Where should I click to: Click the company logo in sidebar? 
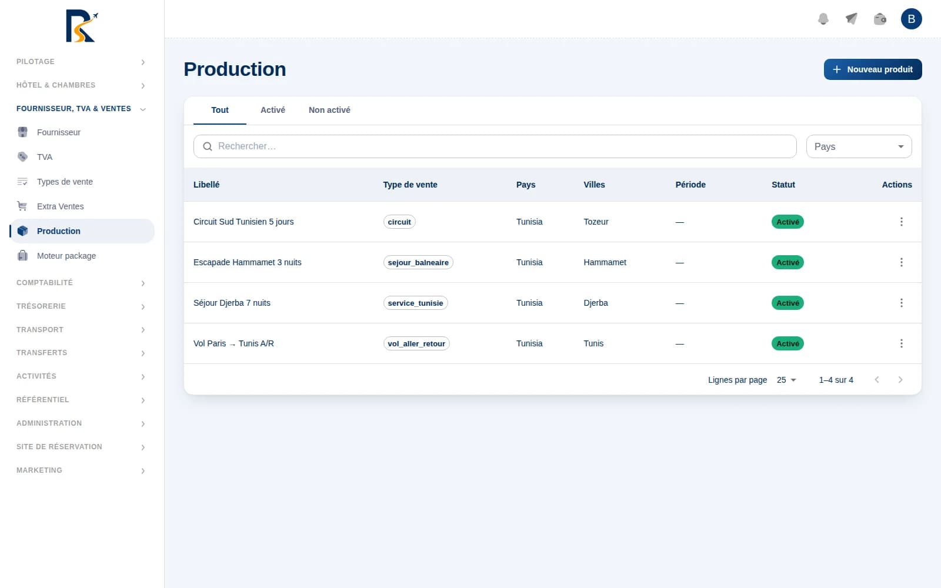click(x=82, y=26)
